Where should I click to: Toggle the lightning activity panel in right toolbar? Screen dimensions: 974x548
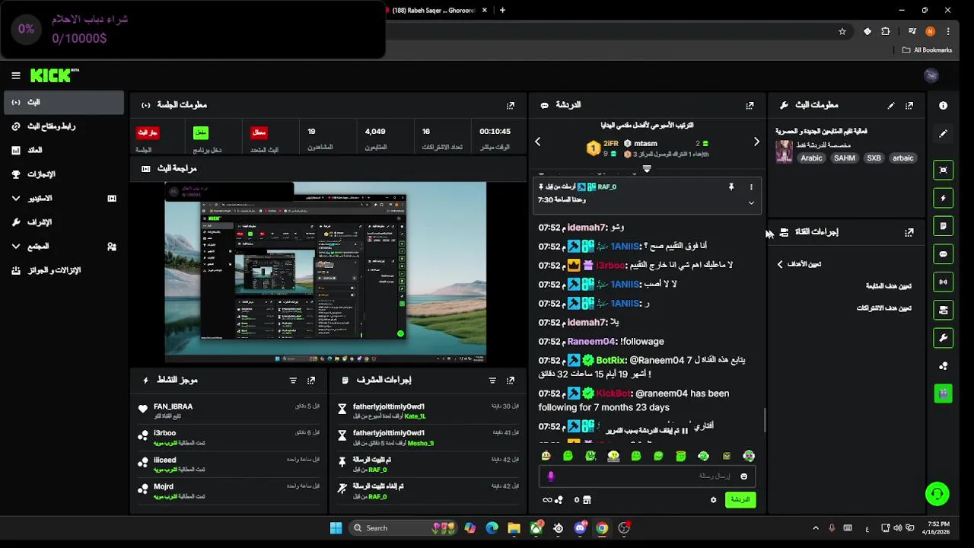(x=944, y=198)
